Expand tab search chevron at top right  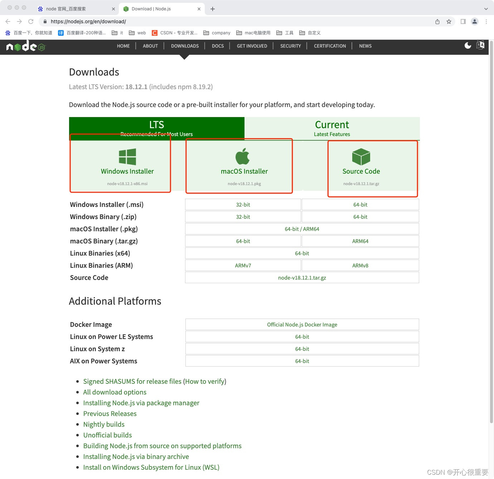click(486, 9)
